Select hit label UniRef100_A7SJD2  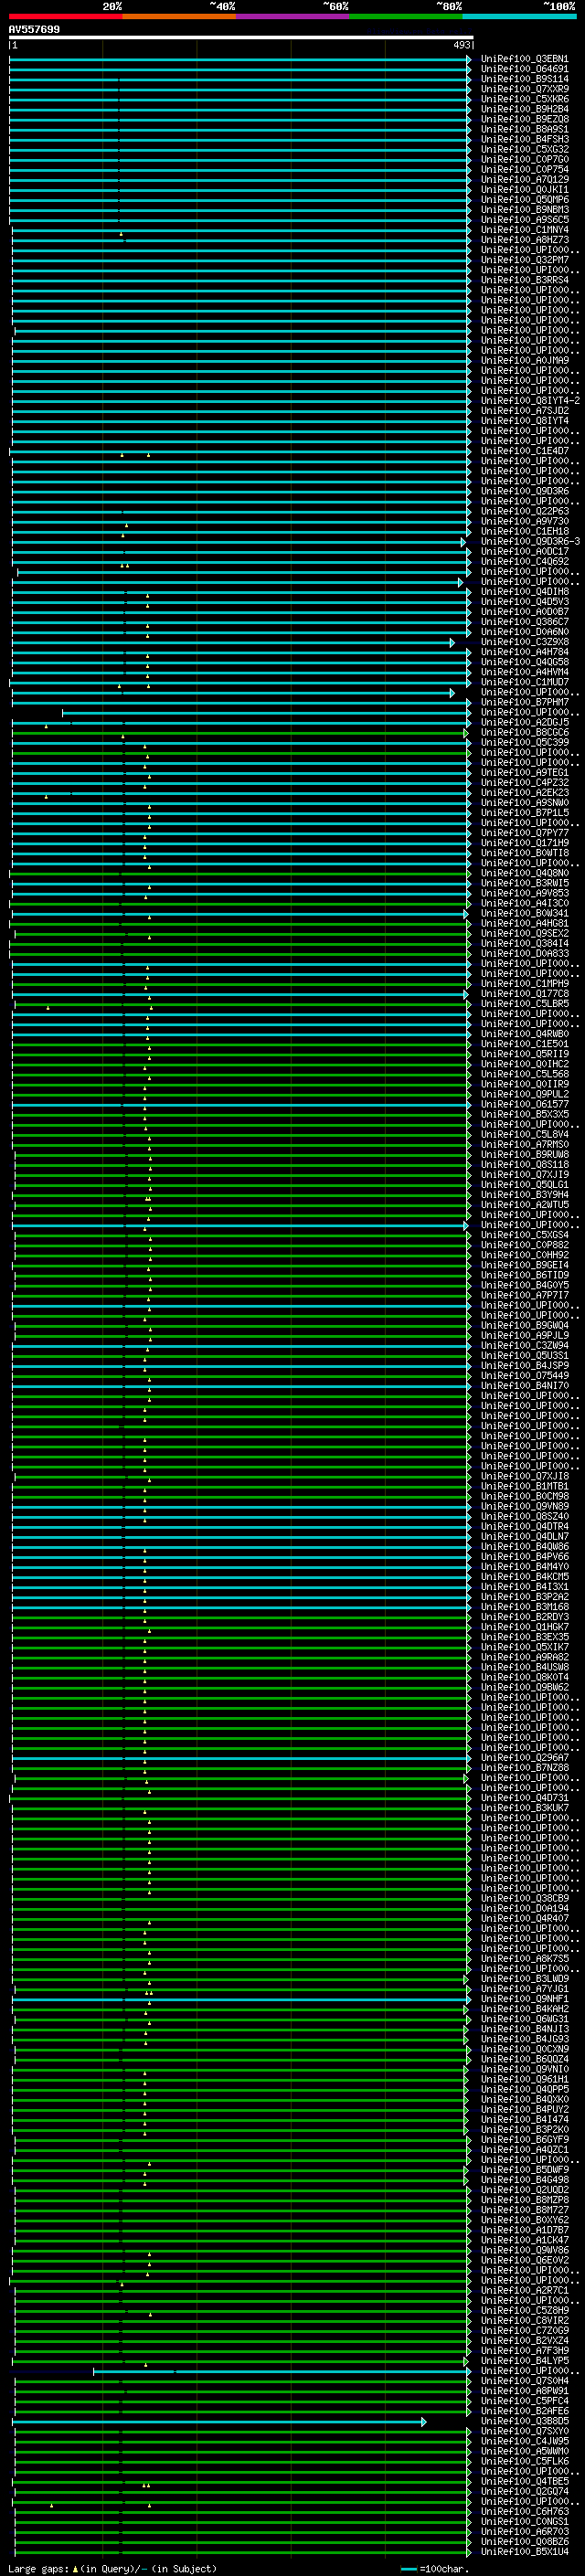(x=524, y=411)
